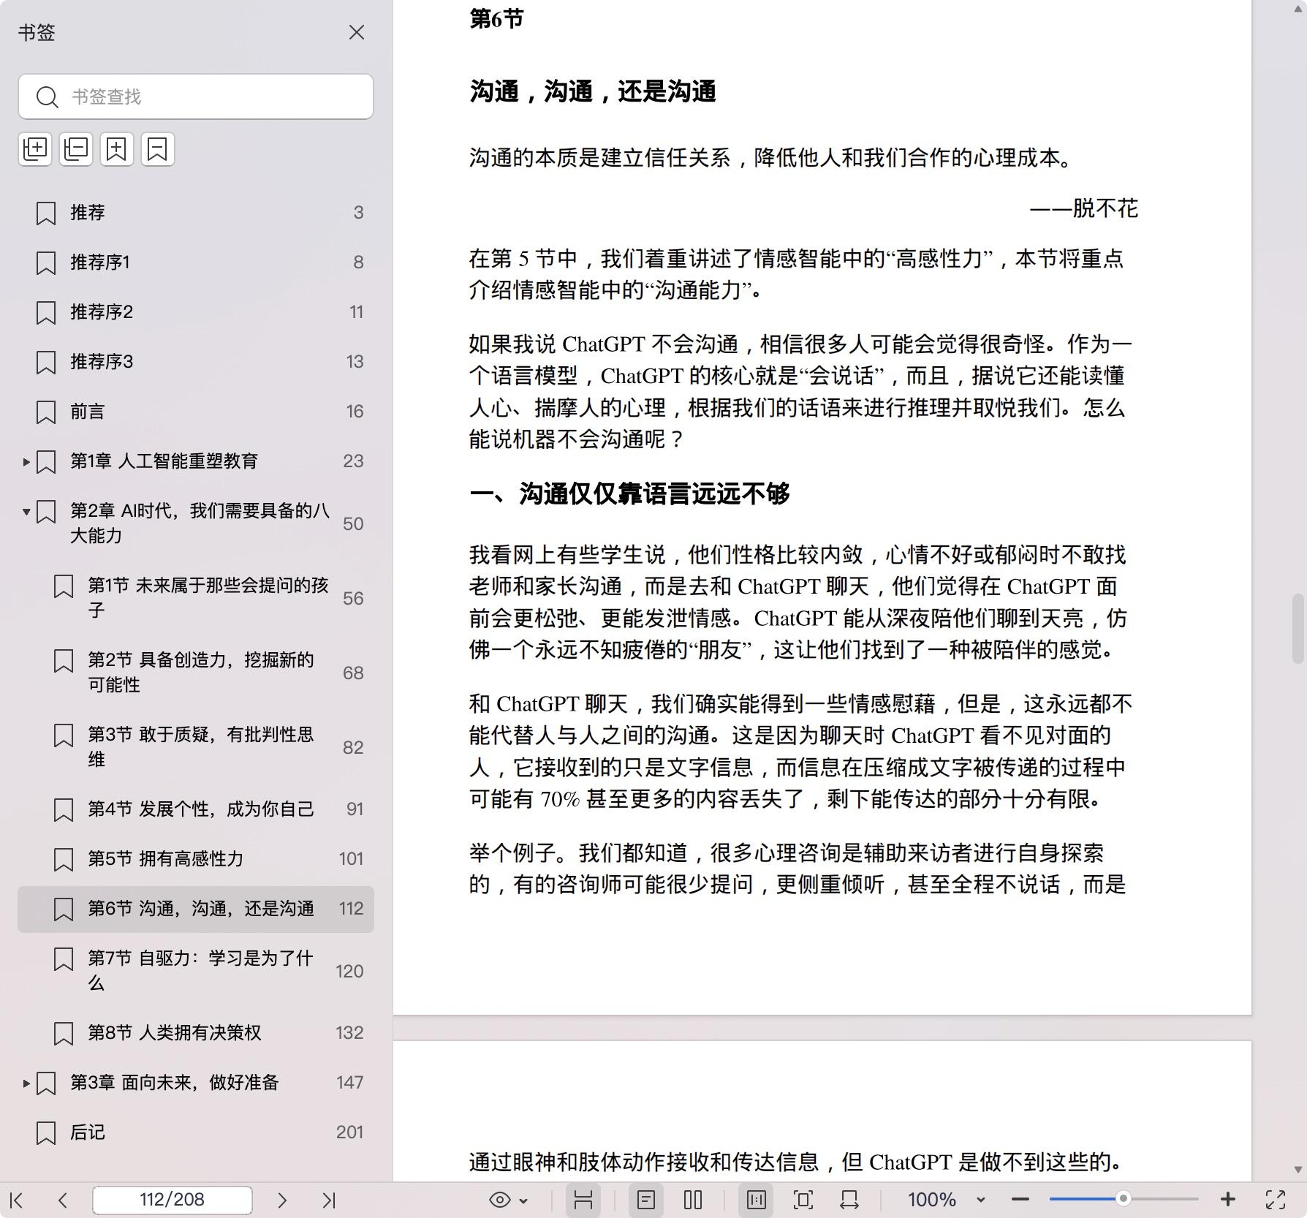Open the 后记 bookmark

[x=196, y=1132]
